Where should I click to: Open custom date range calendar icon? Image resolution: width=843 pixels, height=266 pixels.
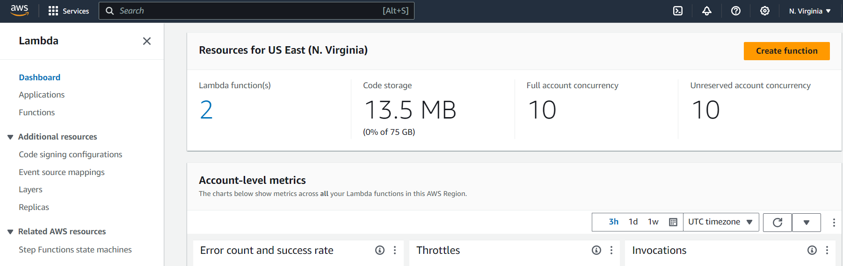point(673,222)
